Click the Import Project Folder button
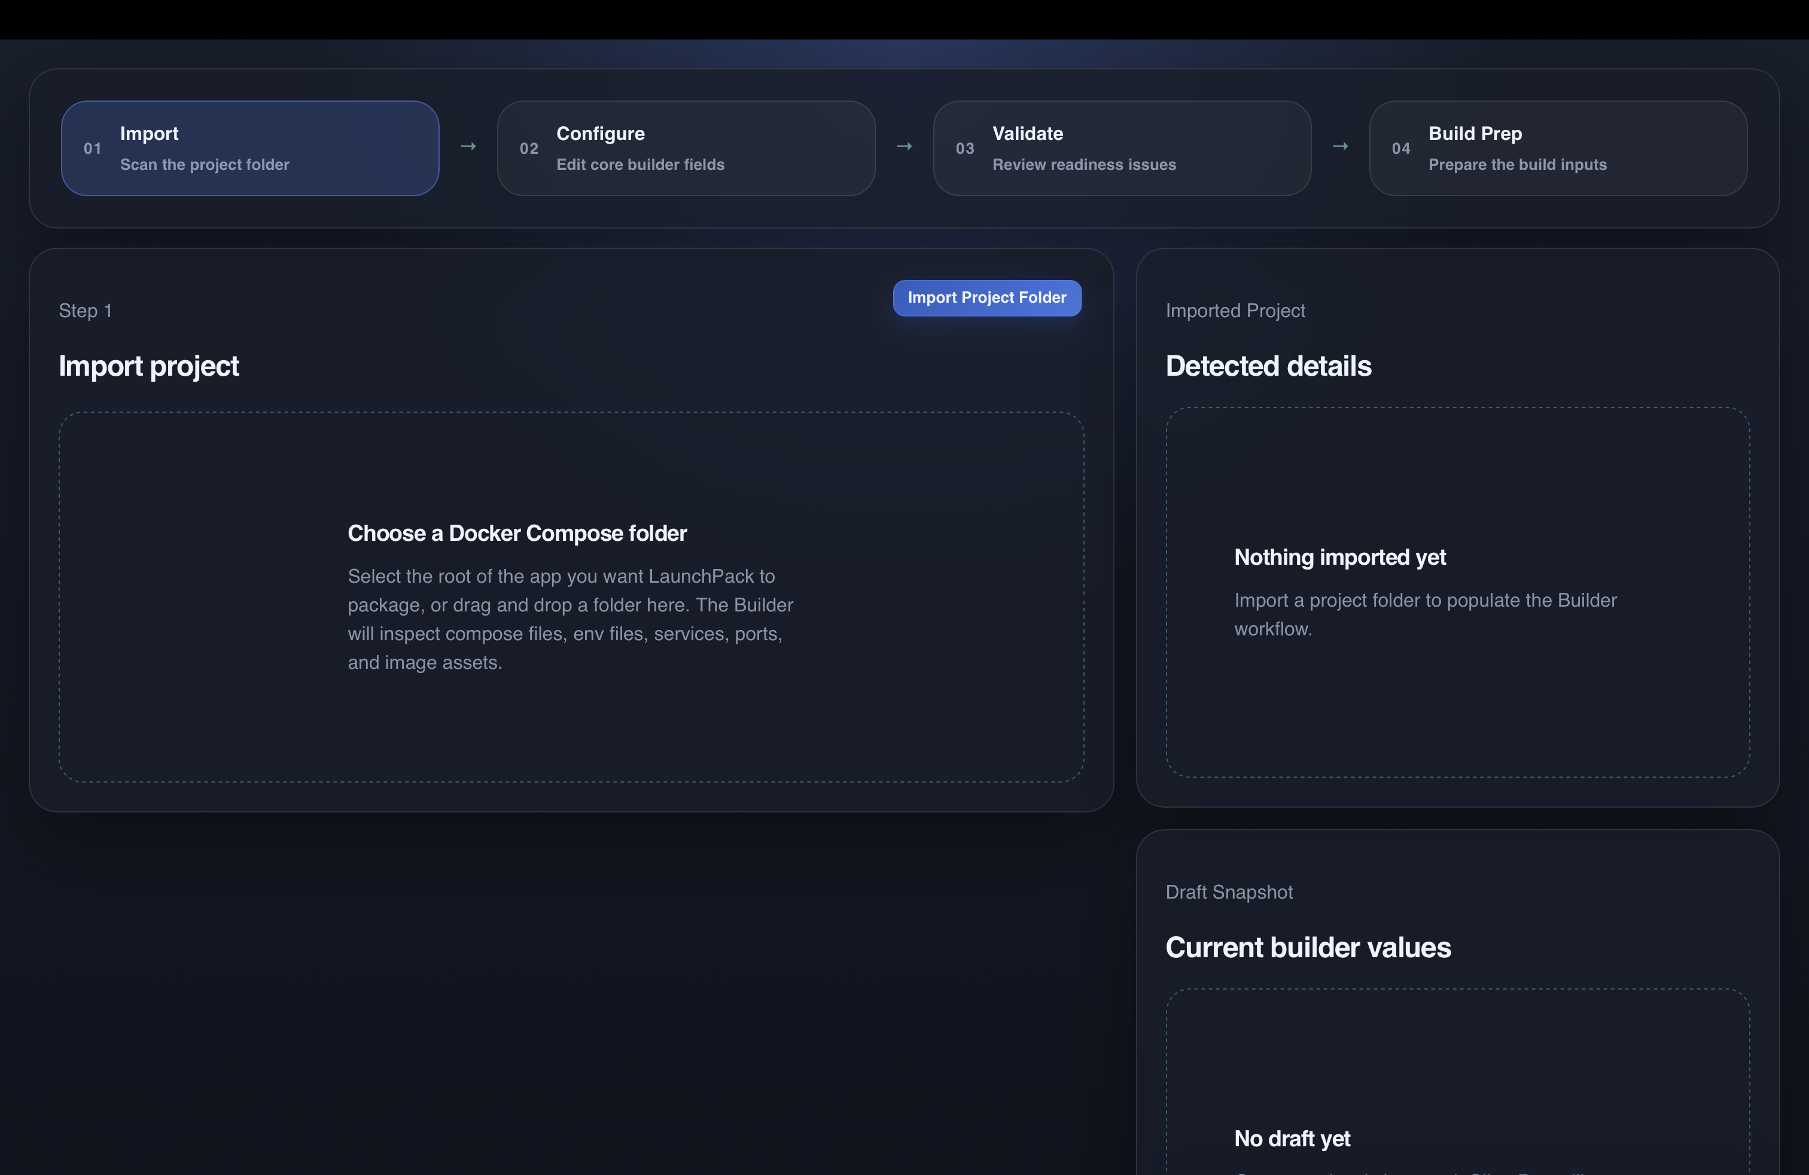The image size is (1809, 1175). 986,298
